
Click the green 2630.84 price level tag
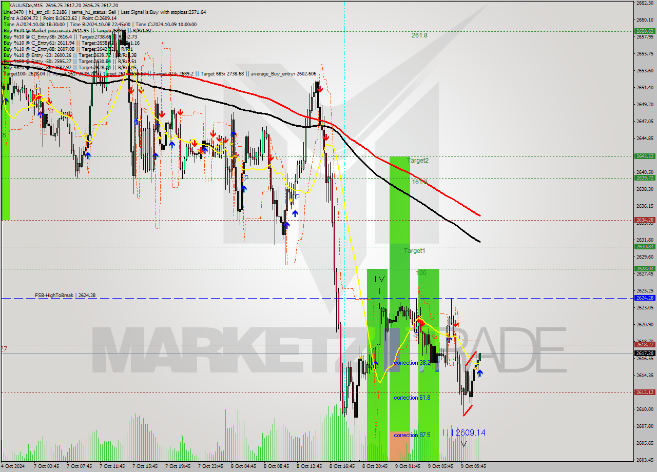tap(645, 247)
